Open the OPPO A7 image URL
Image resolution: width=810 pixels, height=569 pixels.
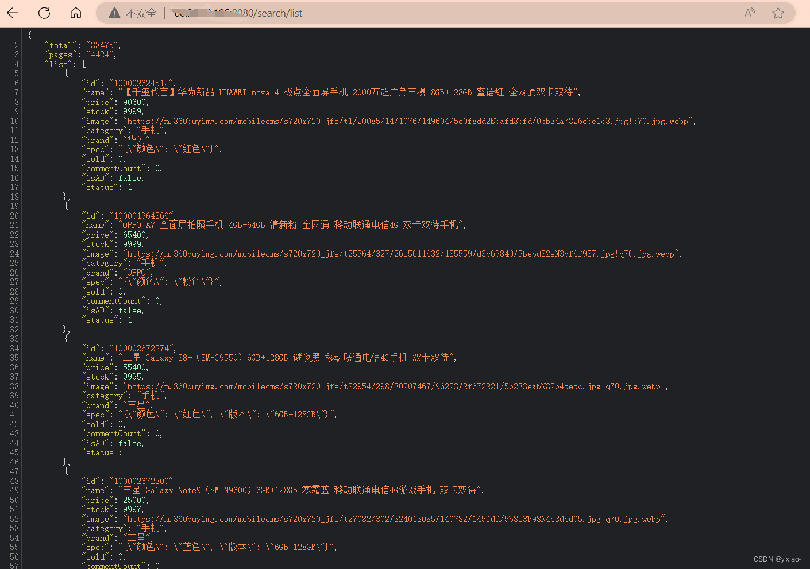coord(400,254)
